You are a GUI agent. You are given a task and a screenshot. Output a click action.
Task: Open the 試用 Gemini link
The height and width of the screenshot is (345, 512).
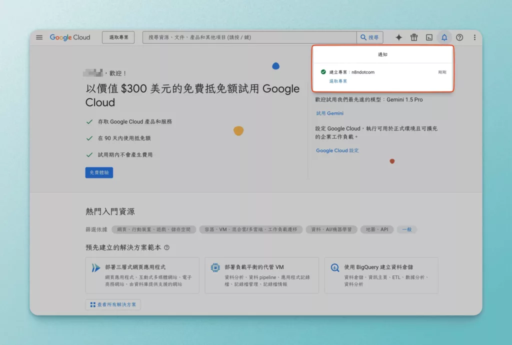click(x=330, y=113)
